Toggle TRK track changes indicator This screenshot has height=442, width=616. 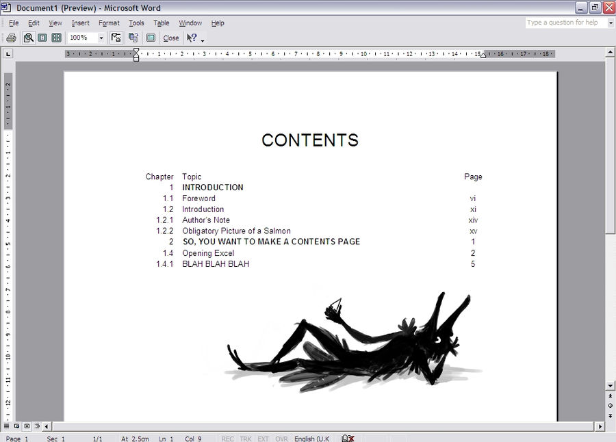(246, 439)
